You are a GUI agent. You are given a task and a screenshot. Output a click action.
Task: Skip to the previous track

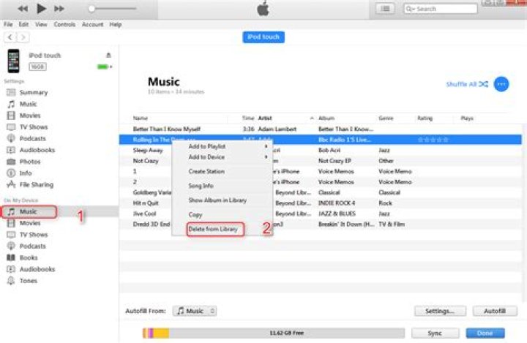[23, 9]
